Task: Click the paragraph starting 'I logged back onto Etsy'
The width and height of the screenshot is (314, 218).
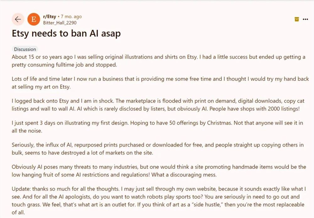Action: (x=157, y=105)
